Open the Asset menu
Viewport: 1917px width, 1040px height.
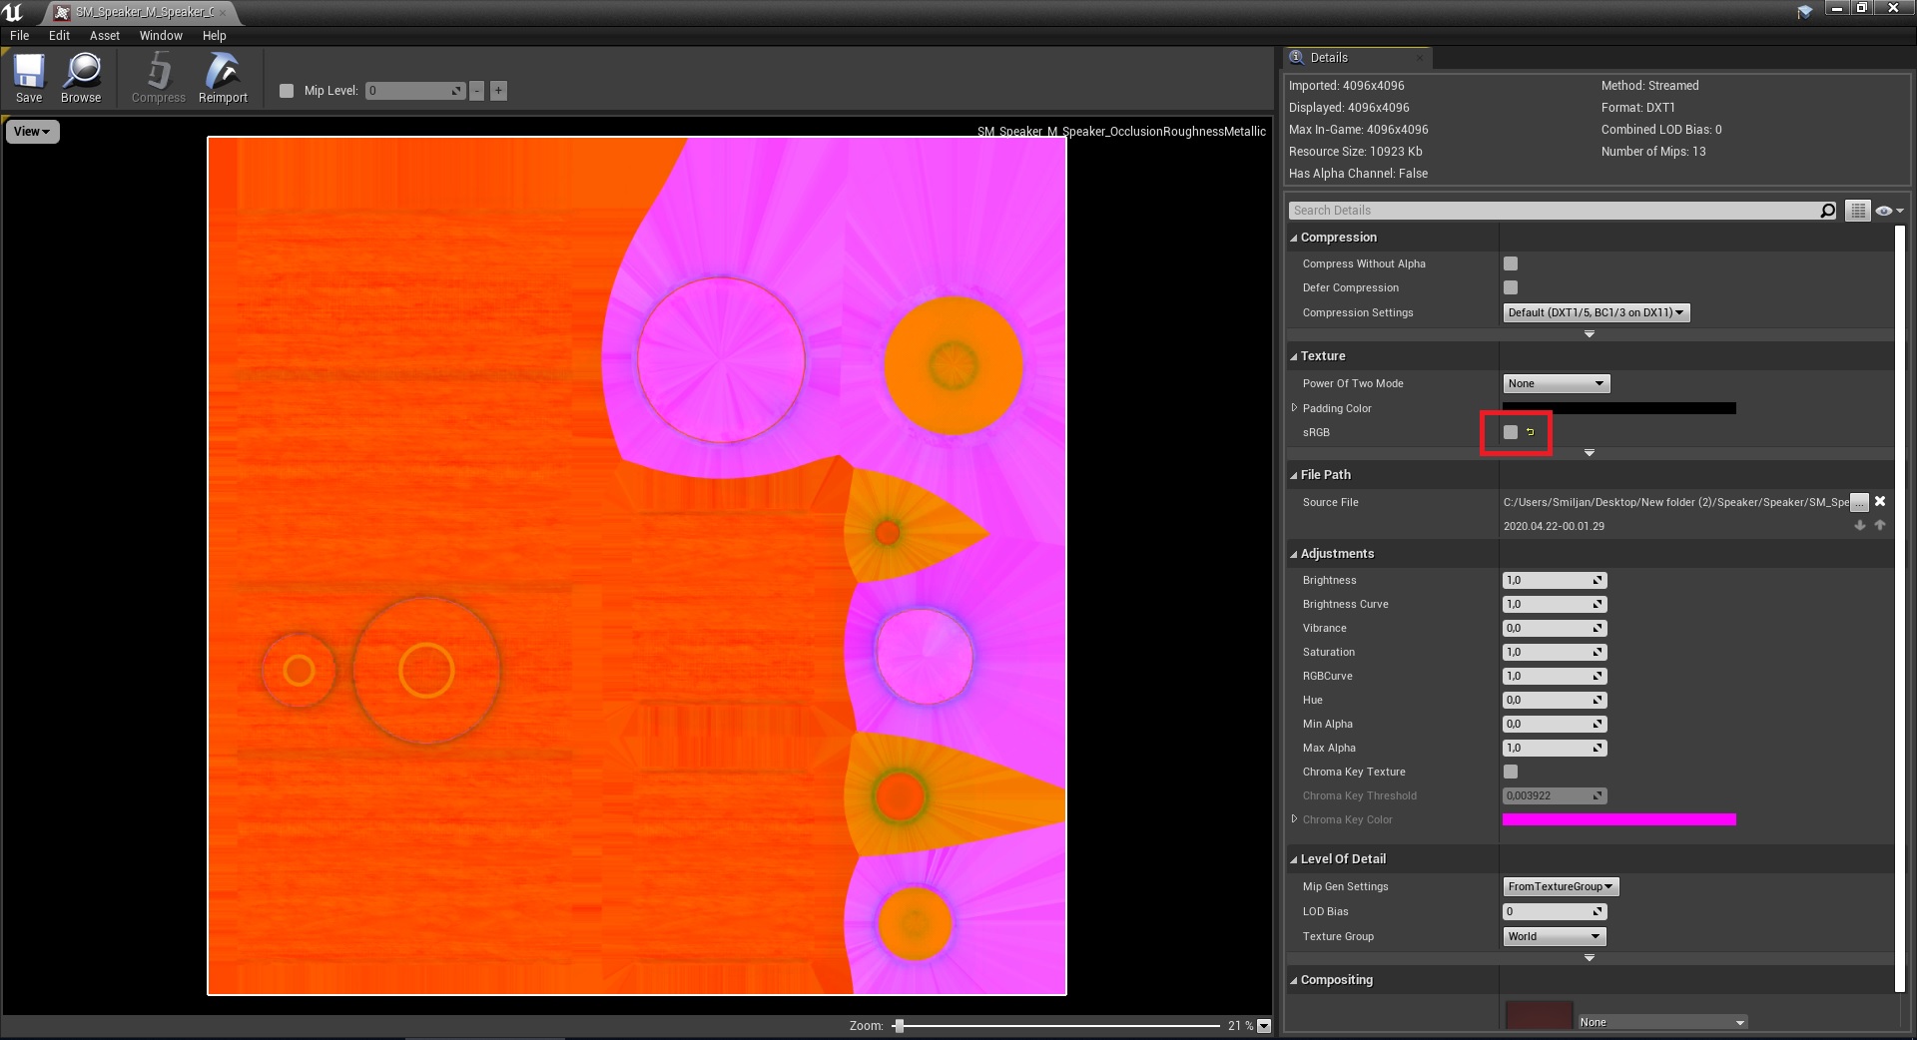104,35
